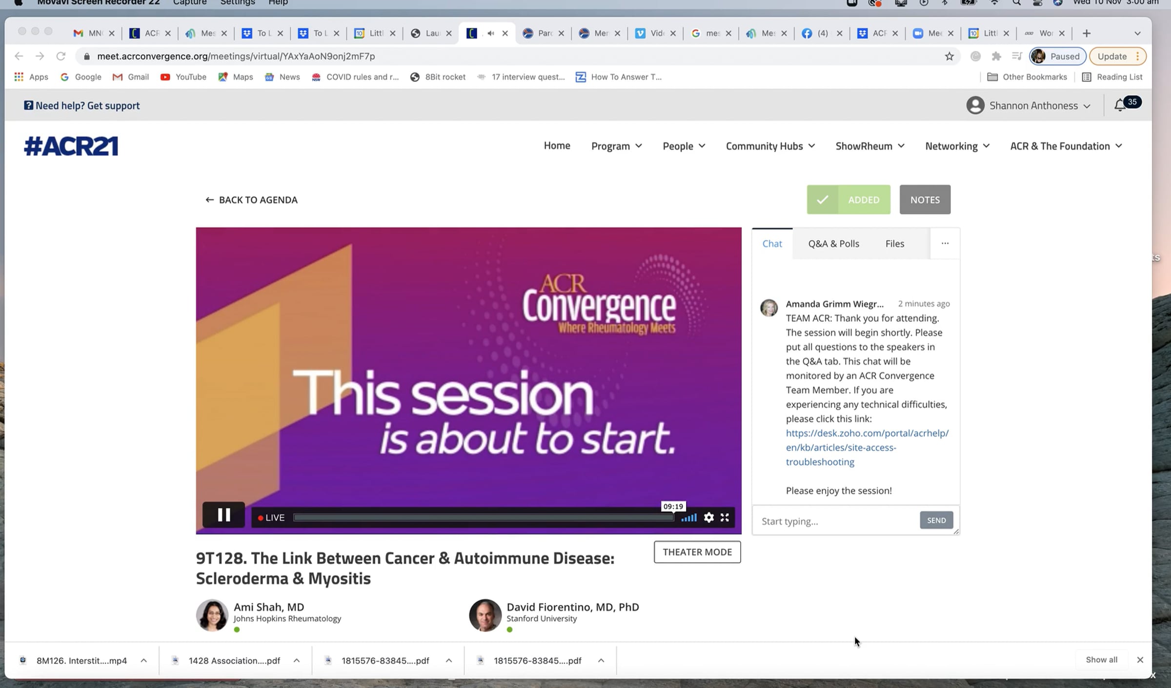Click the three-dots more options in chat panel

pos(945,243)
